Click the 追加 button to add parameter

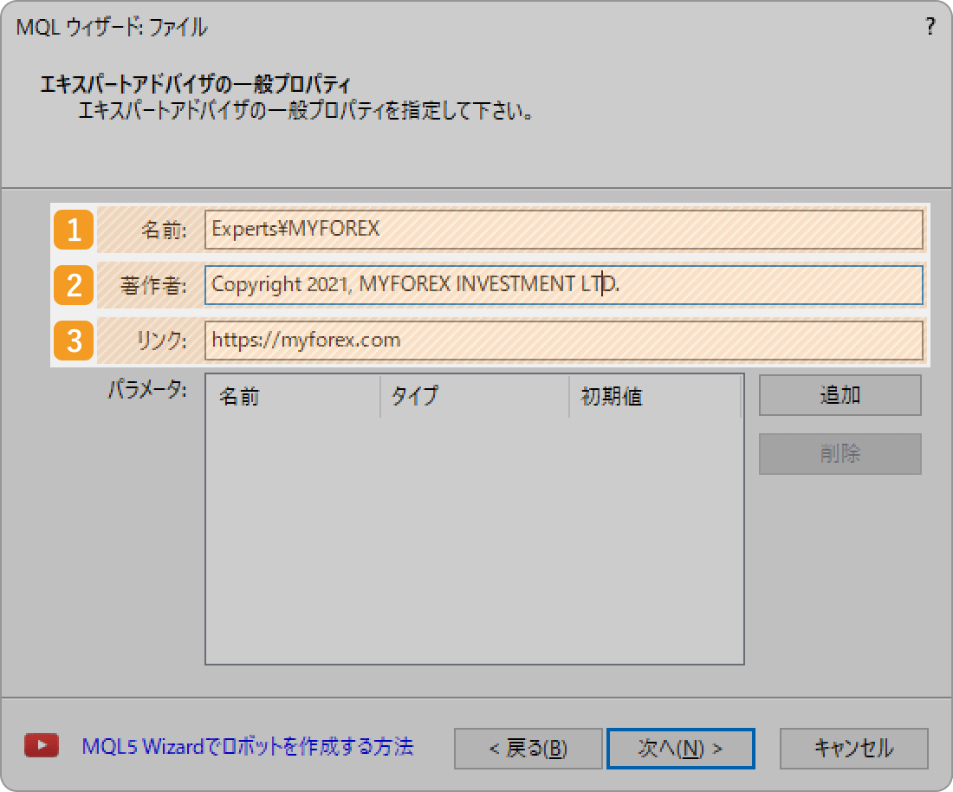(x=840, y=395)
